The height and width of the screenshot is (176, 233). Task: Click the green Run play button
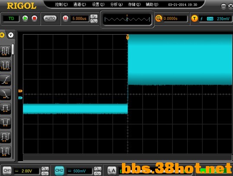pyautogui.click(x=25, y=18)
